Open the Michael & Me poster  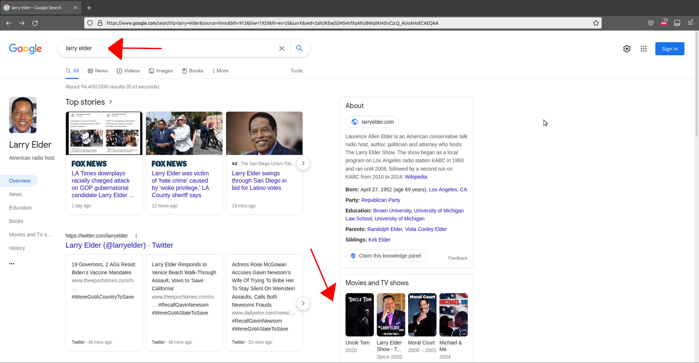click(x=453, y=315)
